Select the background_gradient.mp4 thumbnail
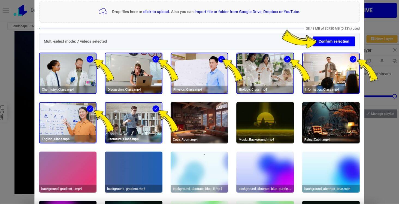The width and height of the screenshot is (399, 204). pos(134,172)
